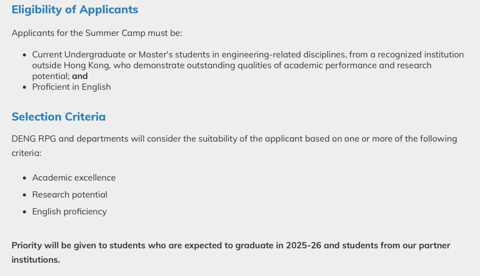This screenshot has width=480, height=276.
Task: Click the word 'criteria:' before the list
Action: pyautogui.click(x=26, y=153)
